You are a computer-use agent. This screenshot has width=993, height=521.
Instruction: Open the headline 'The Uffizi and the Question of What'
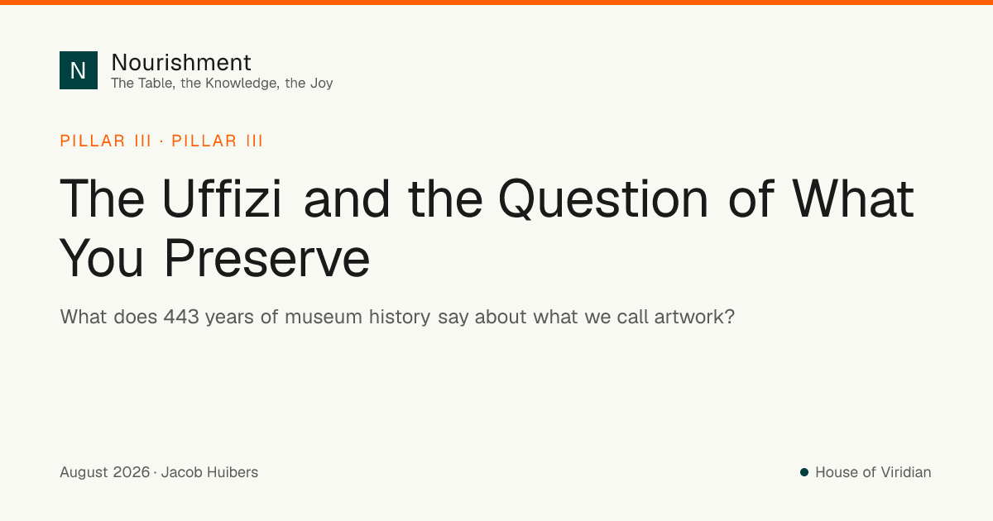487,199
